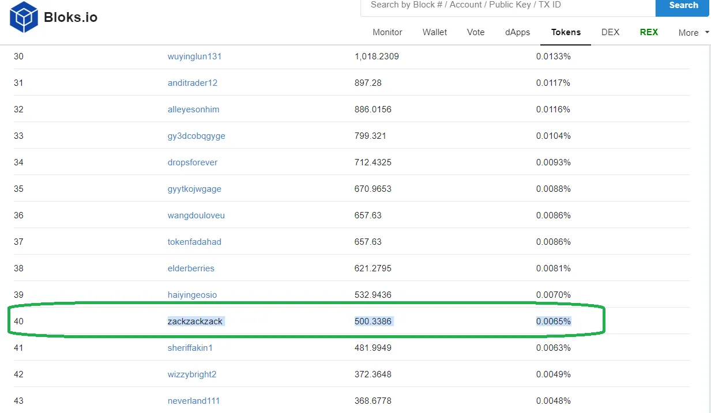The image size is (711, 413).
Task: Click balance value 897.28
Action: tap(368, 83)
